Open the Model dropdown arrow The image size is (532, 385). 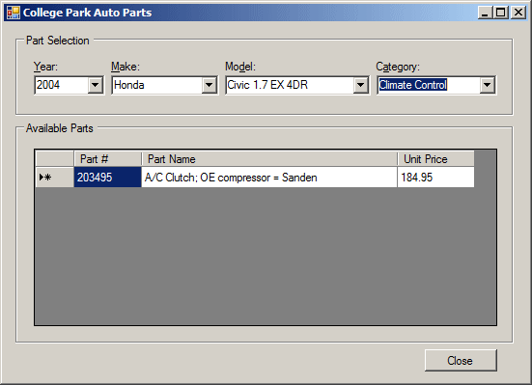coord(361,85)
